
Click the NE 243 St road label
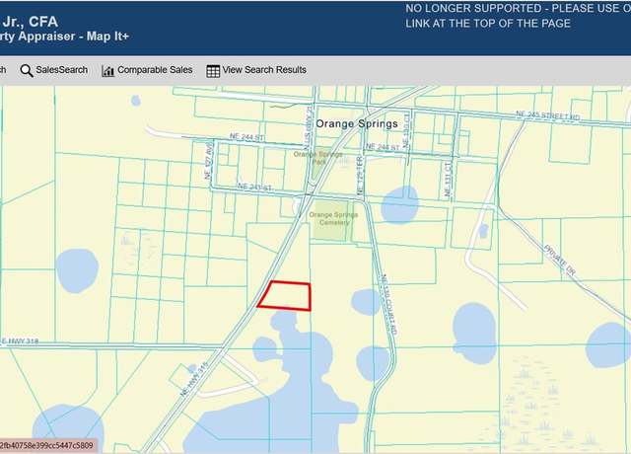(254, 188)
